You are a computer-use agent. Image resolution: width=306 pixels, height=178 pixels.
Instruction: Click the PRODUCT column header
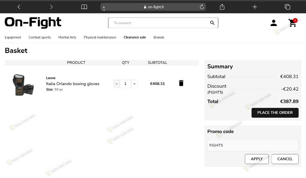[76, 63]
